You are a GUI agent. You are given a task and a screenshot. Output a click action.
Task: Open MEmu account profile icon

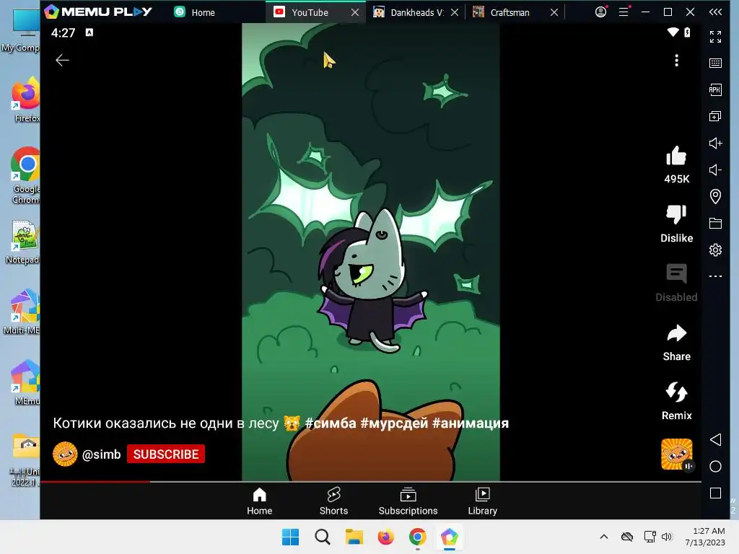click(x=600, y=12)
